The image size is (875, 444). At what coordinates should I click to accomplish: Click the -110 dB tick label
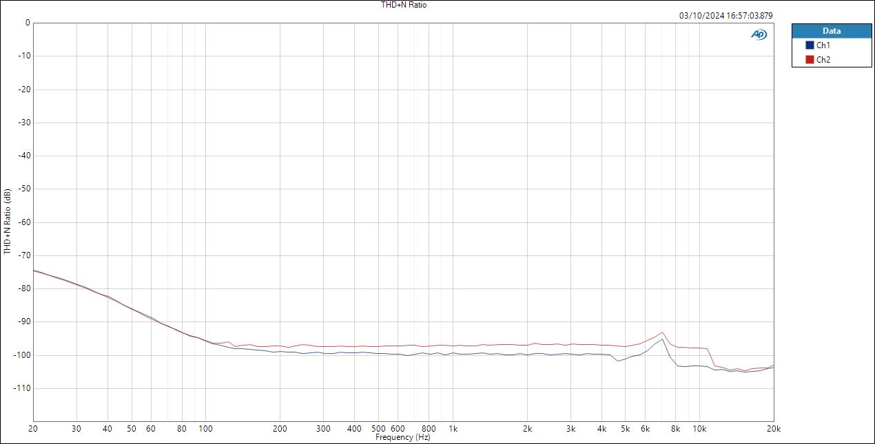(x=21, y=387)
